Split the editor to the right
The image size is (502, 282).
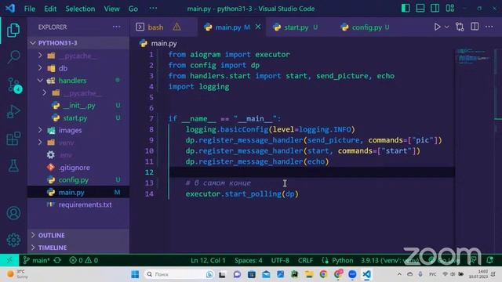(475, 27)
